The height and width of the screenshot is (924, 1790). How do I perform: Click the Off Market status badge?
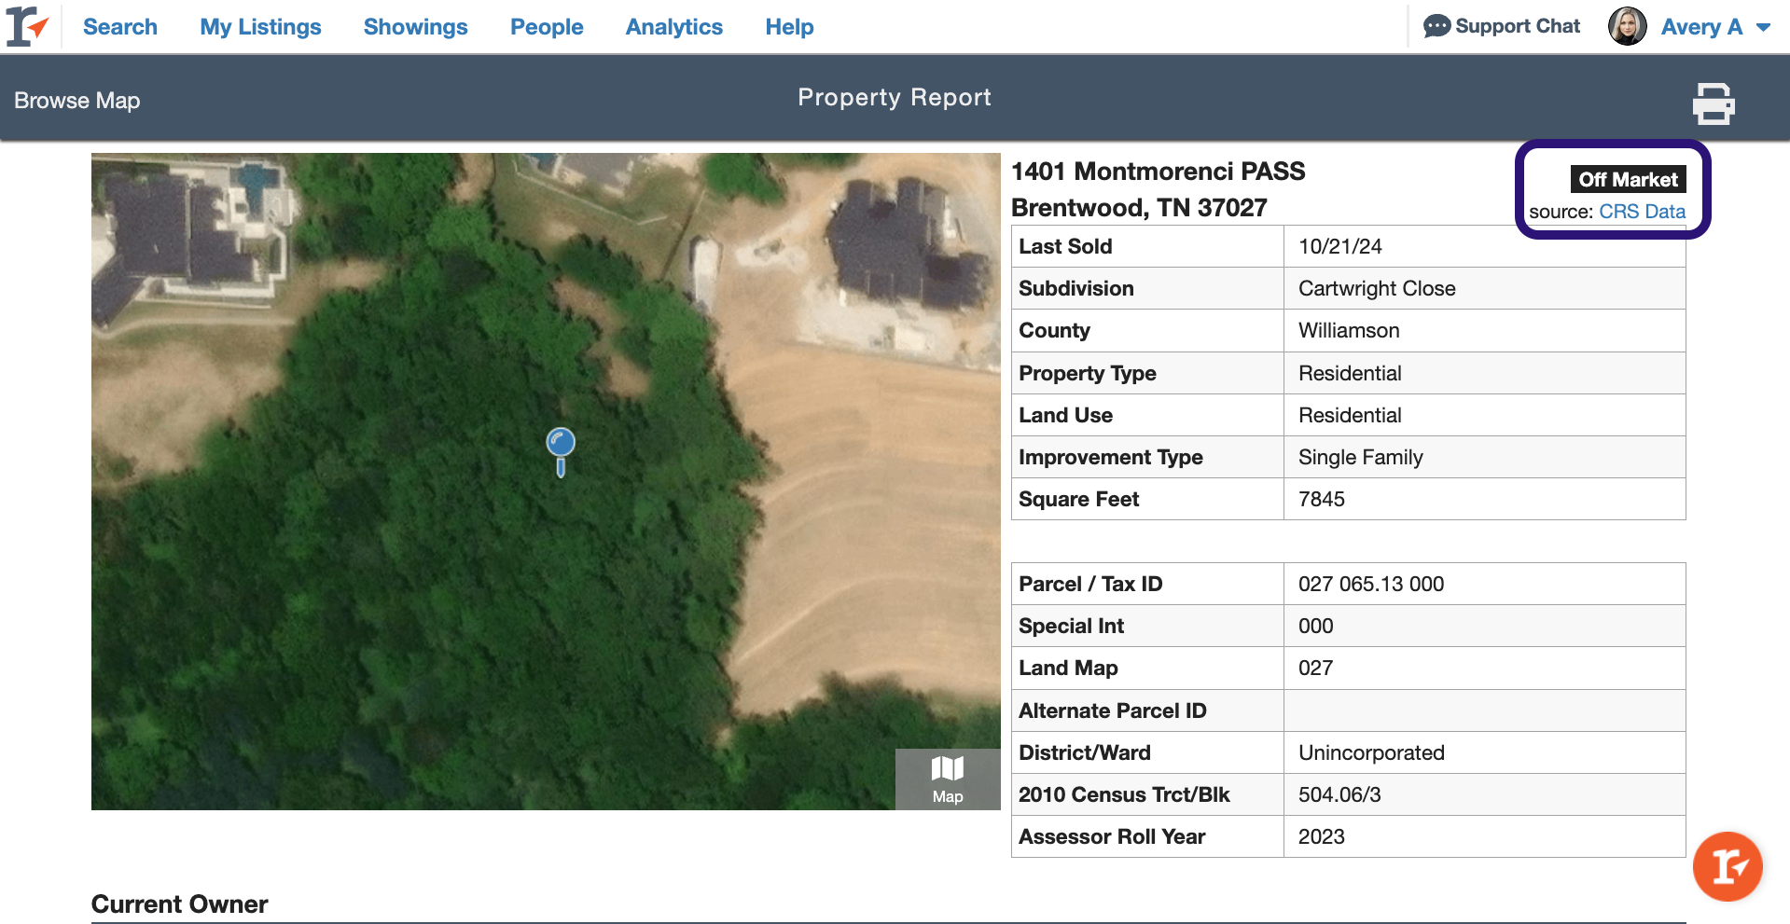tap(1628, 179)
